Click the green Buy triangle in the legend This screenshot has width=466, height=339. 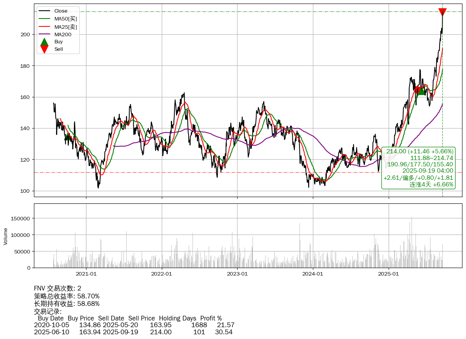[45, 42]
